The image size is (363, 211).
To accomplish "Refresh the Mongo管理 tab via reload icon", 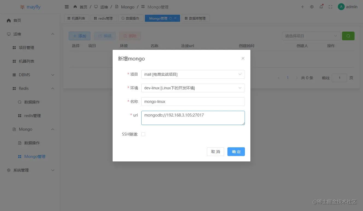I will (170, 18).
